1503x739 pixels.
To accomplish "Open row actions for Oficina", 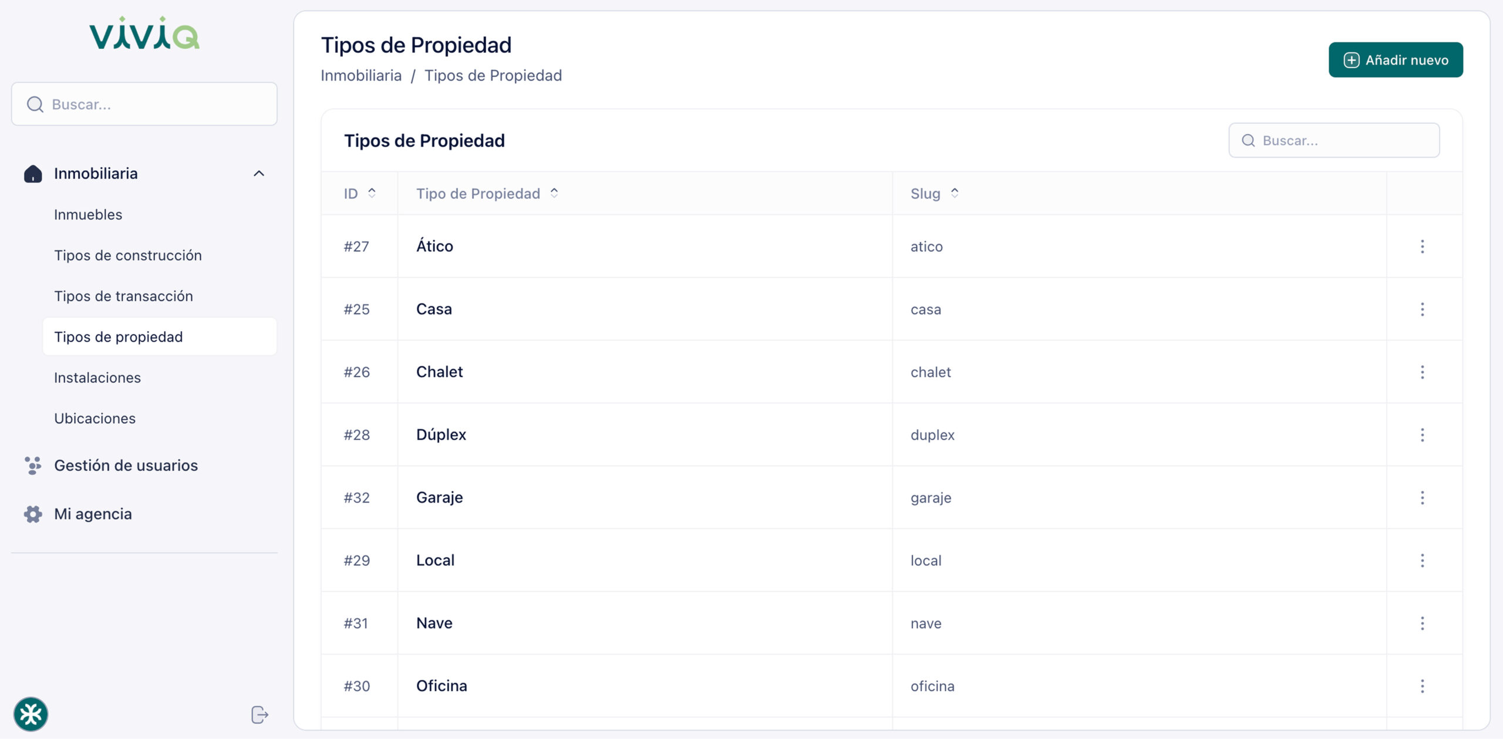I will pyautogui.click(x=1422, y=686).
